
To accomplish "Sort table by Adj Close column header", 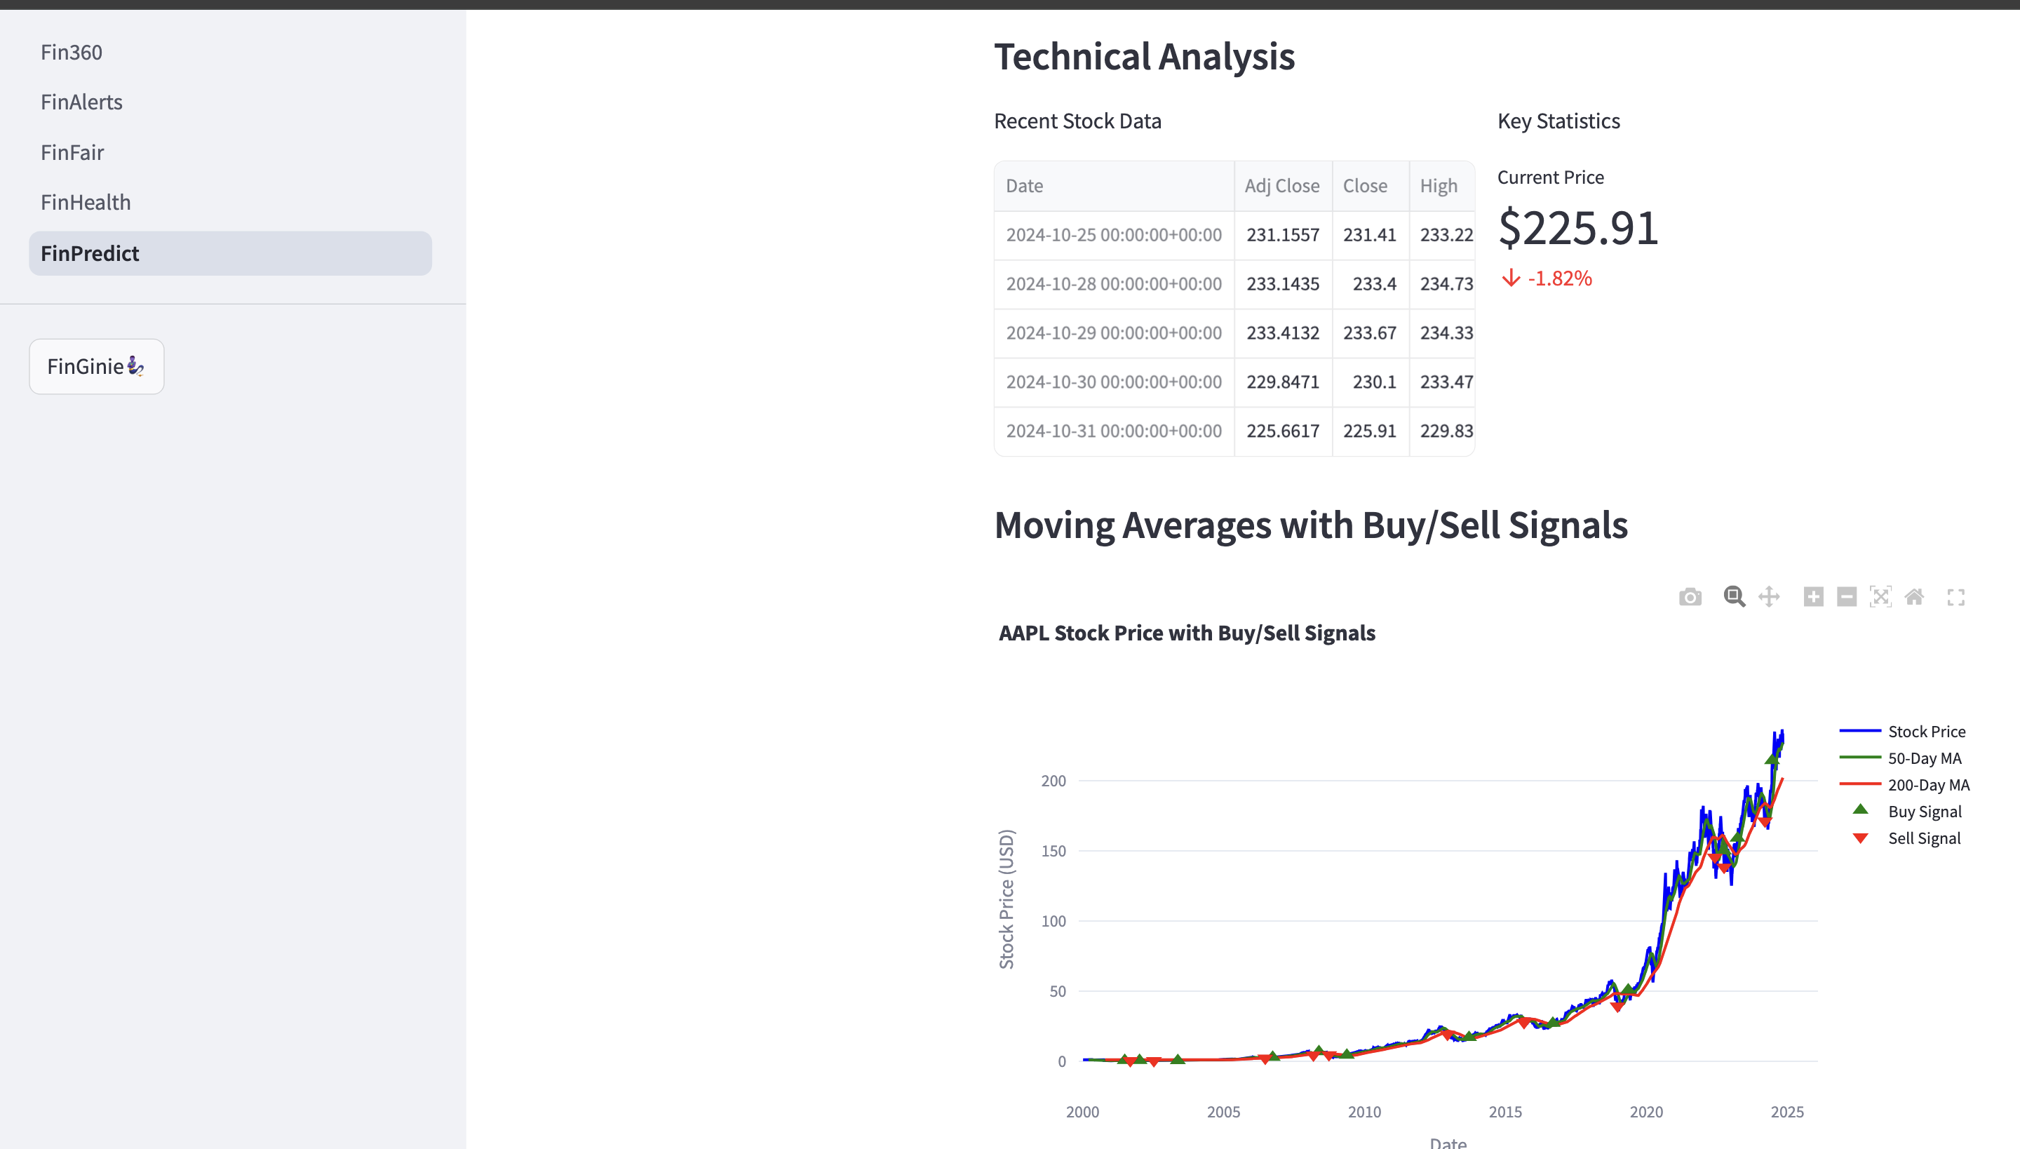I will pos(1281,185).
